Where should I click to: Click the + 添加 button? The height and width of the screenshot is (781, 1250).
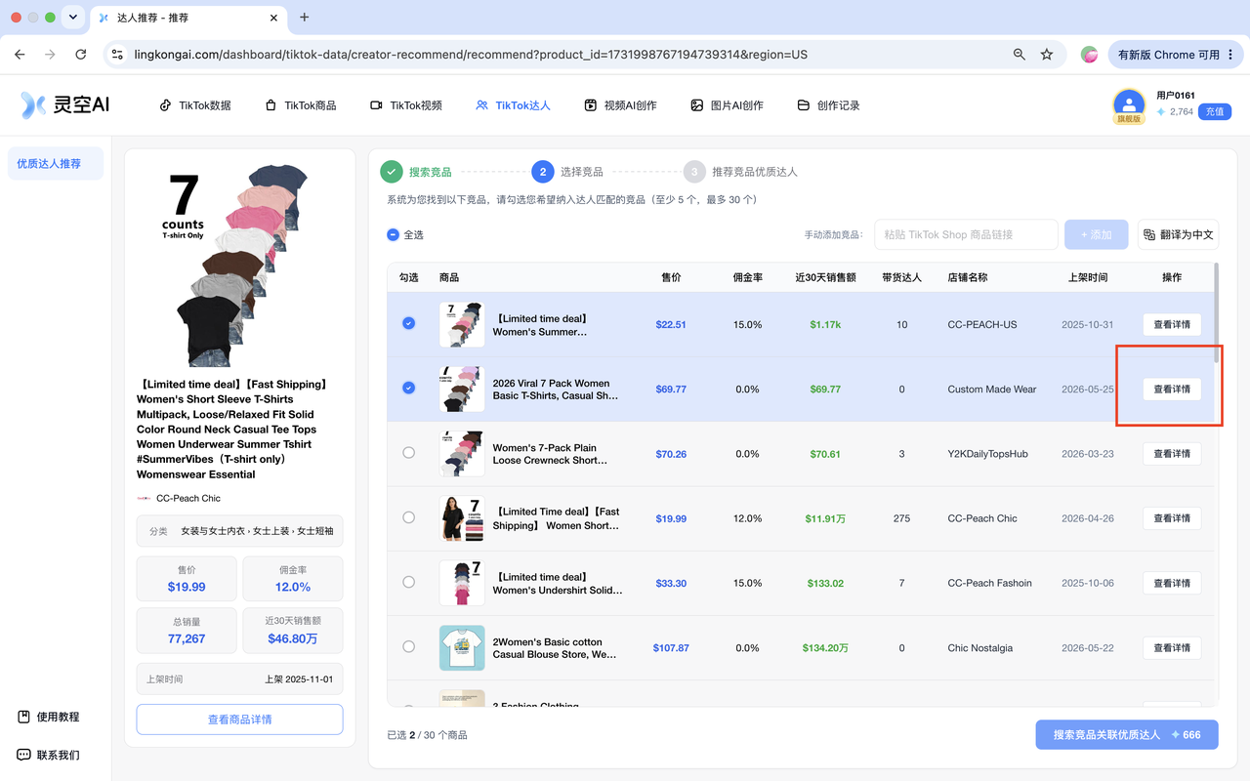tap(1097, 234)
